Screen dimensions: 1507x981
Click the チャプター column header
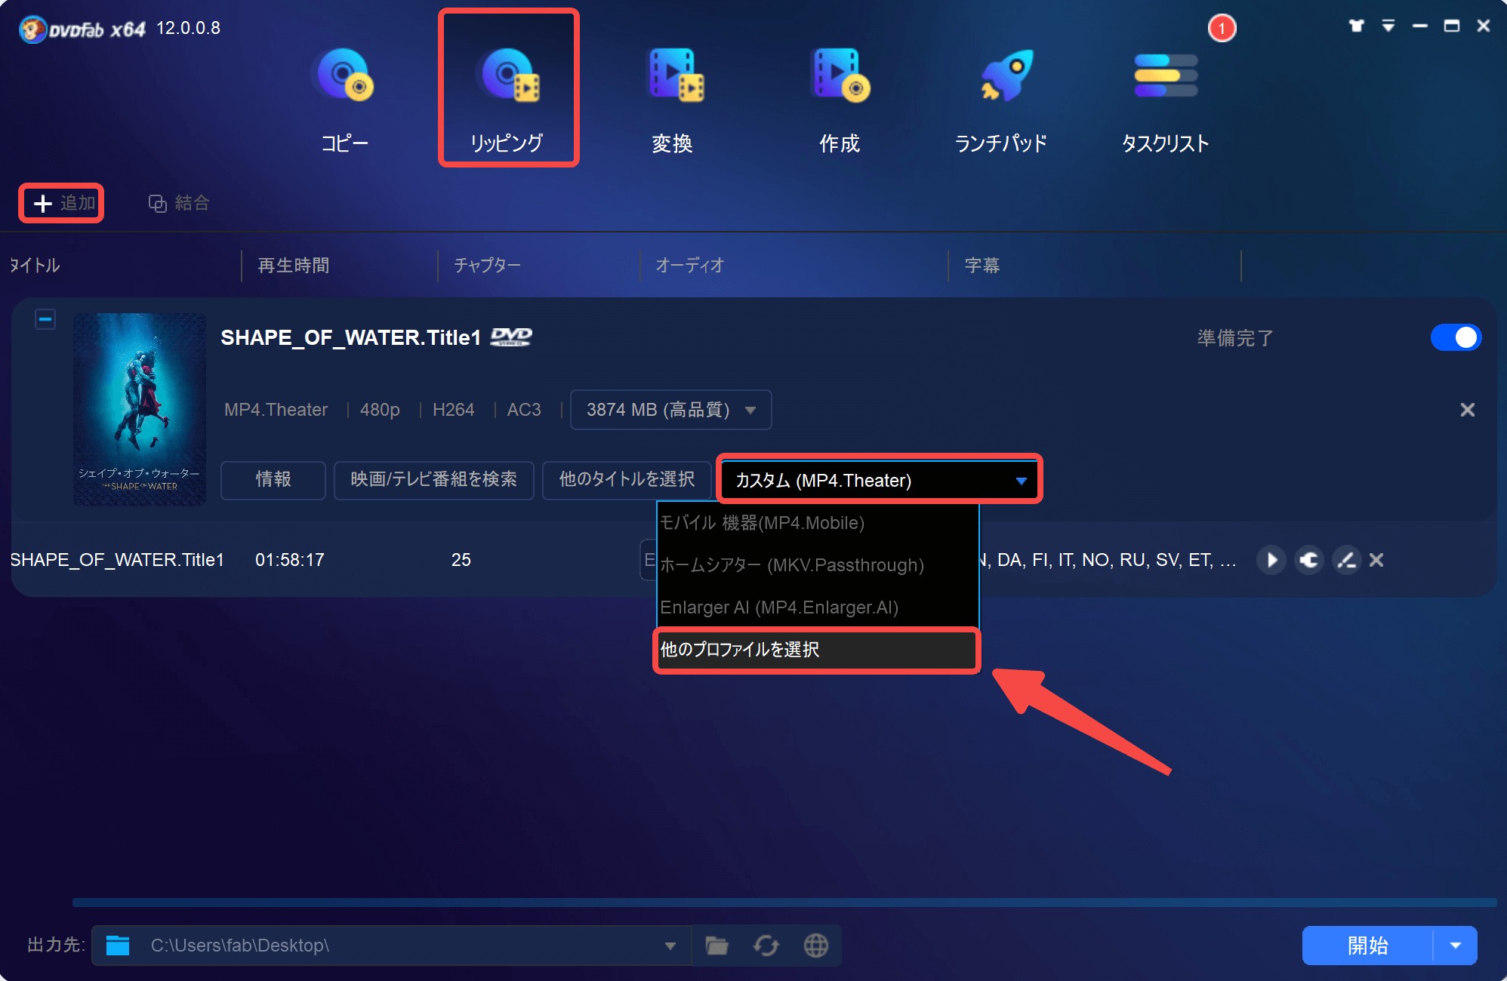tap(488, 266)
